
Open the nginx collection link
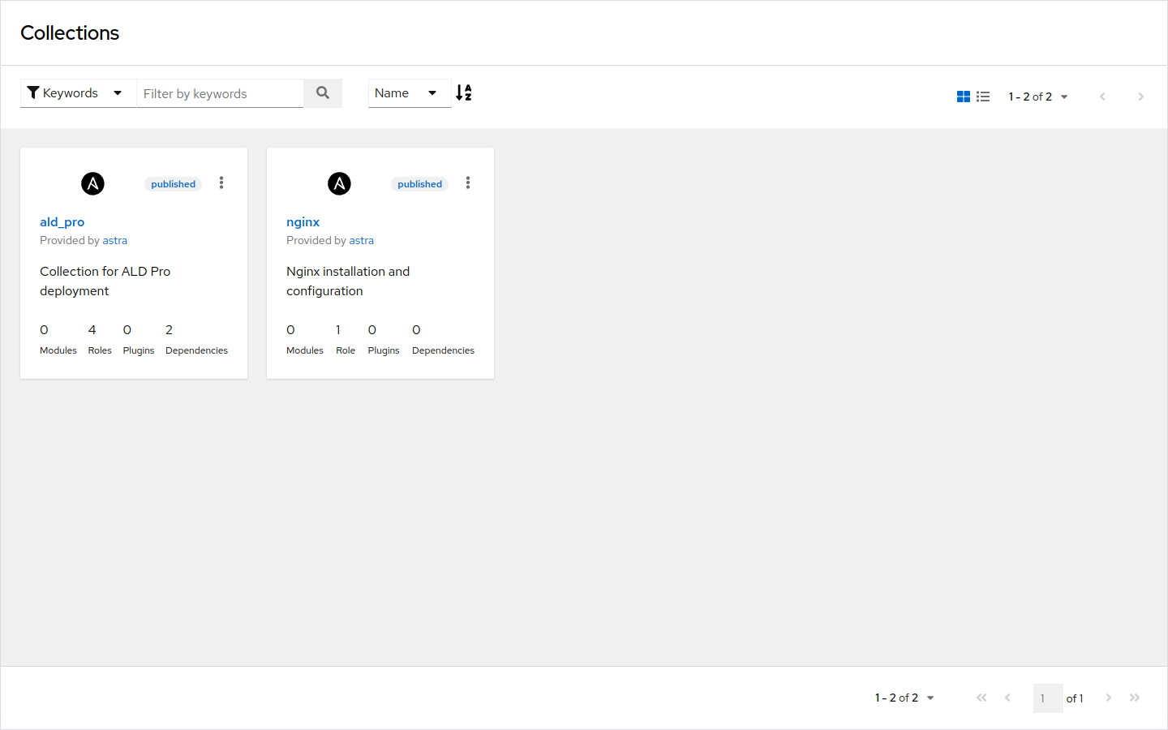(303, 222)
